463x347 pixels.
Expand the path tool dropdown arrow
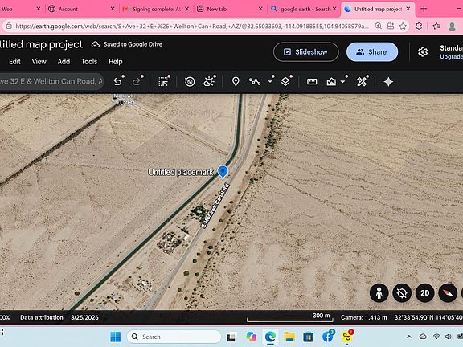point(270,81)
